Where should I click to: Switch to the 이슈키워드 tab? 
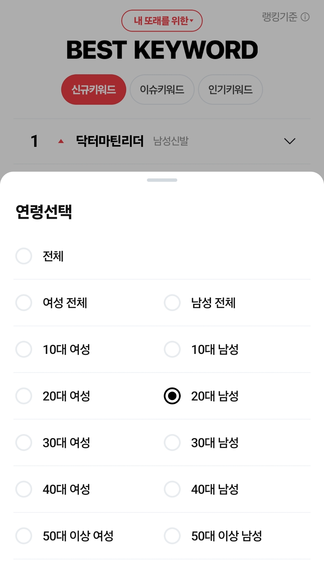click(x=162, y=90)
